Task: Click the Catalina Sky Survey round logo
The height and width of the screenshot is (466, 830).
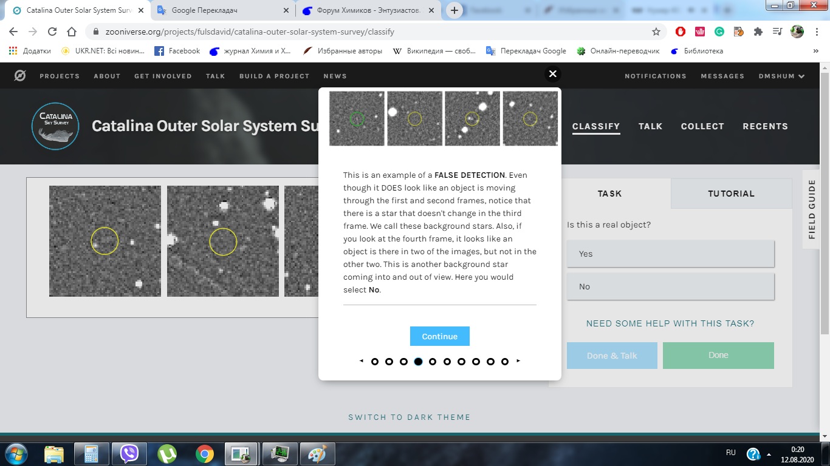Action: tap(55, 126)
